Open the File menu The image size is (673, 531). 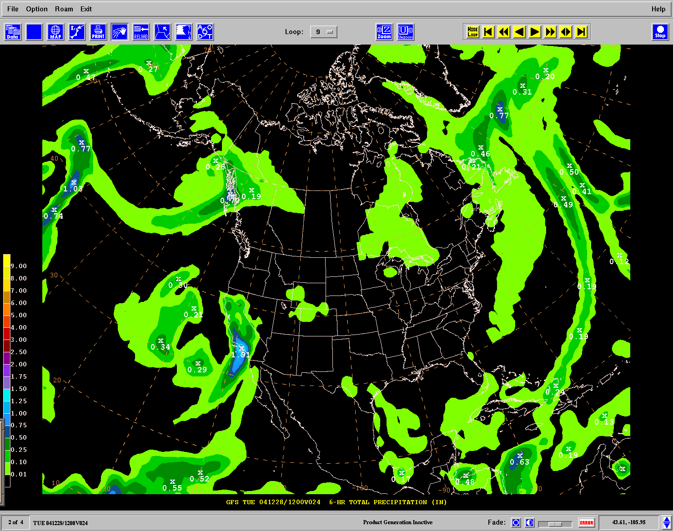13,9
